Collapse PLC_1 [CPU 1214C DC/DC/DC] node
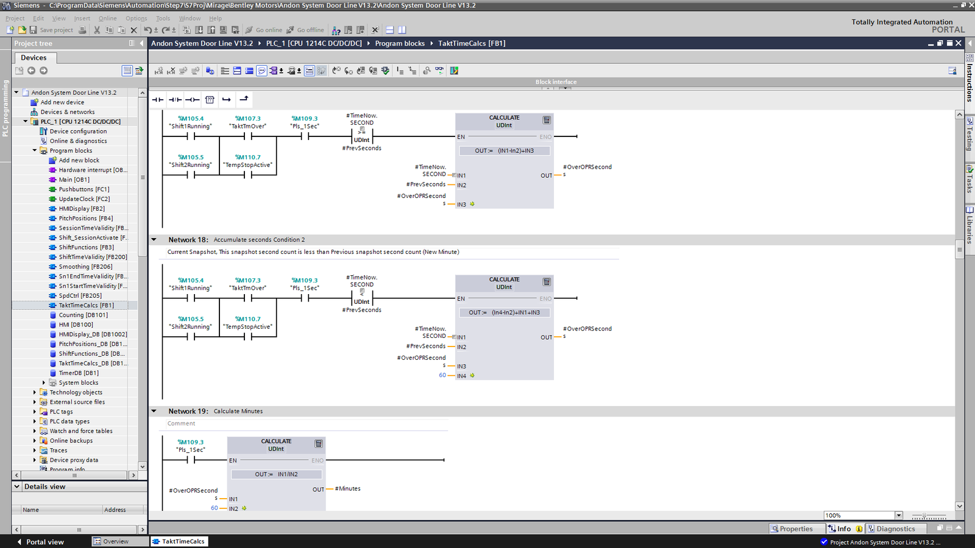975x548 pixels. pos(26,121)
